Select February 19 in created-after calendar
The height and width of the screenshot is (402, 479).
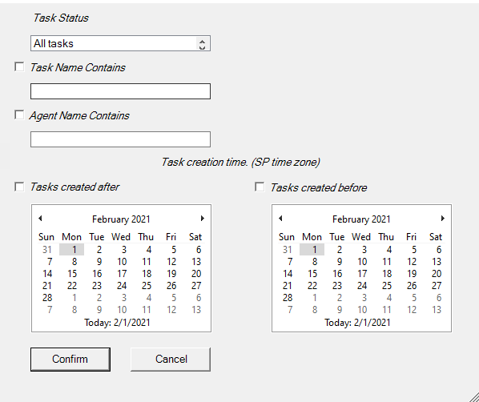(171, 273)
